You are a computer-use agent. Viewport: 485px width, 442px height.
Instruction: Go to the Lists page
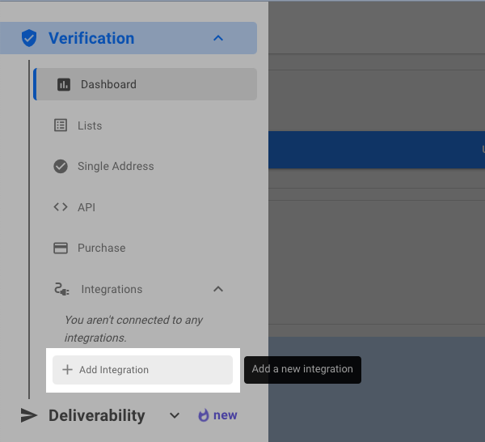point(90,125)
